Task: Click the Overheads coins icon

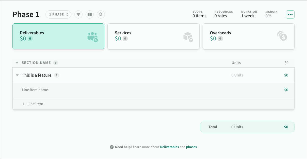Action: 282,36
